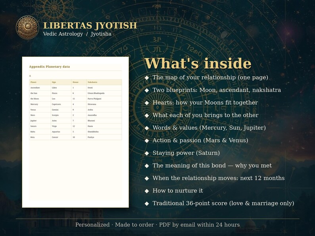Click the diamond next to 'Traditional 36-point score'
This screenshot has height=236, width=315.
tap(147, 204)
